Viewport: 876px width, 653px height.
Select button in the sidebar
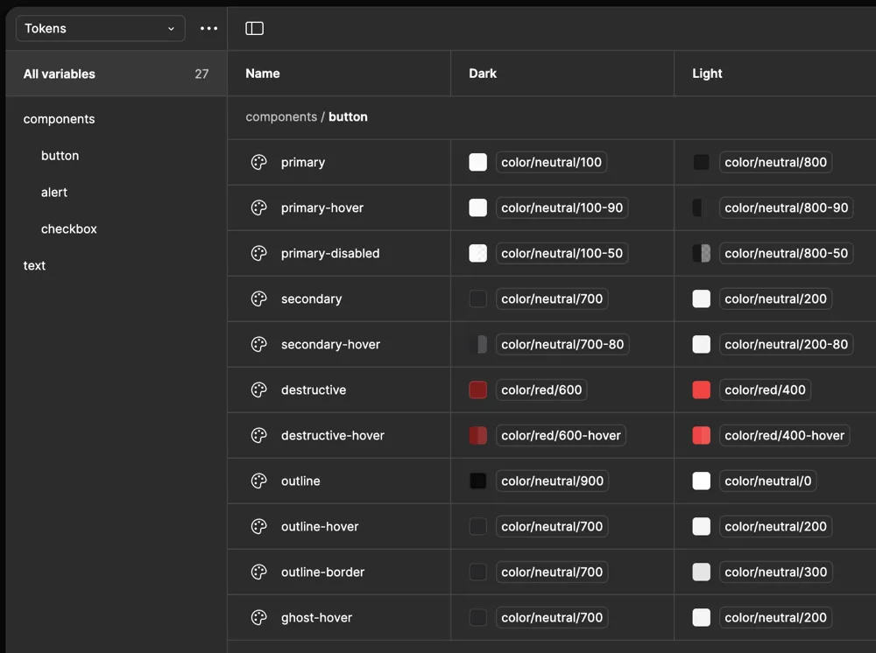pos(60,155)
